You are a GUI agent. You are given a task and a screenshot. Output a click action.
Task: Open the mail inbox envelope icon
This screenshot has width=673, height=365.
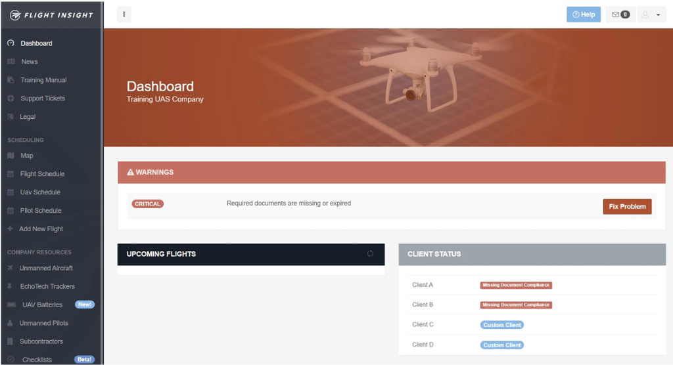click(x=615, y=14)
